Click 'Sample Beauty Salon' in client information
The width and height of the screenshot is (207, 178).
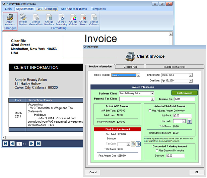coord(30,80)
